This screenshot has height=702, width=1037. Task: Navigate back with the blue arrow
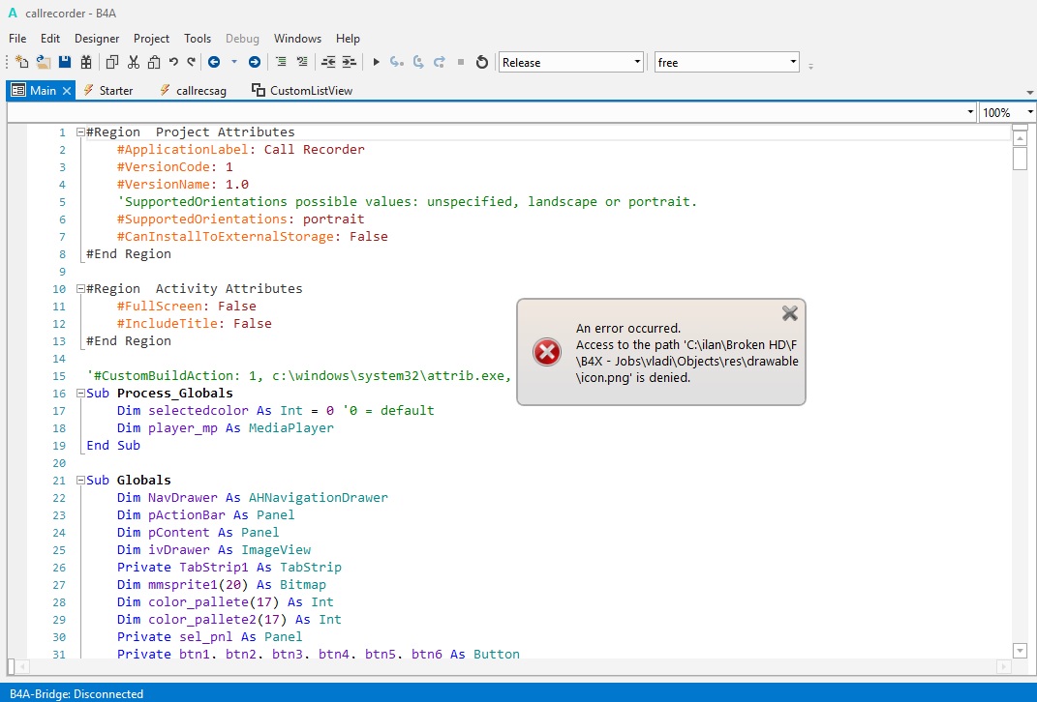tap(214, 62)
